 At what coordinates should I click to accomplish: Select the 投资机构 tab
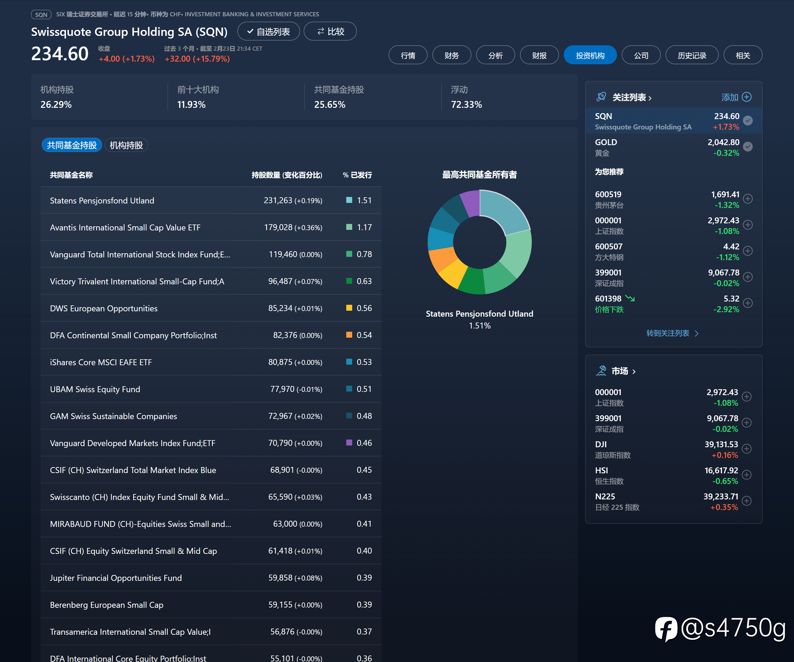pos(590,55)
